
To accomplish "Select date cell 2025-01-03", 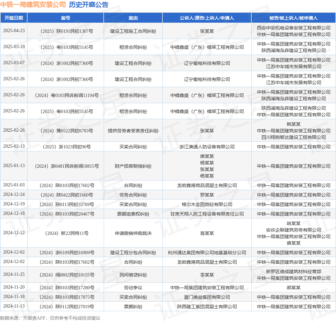I will click(x=14, y=185).
